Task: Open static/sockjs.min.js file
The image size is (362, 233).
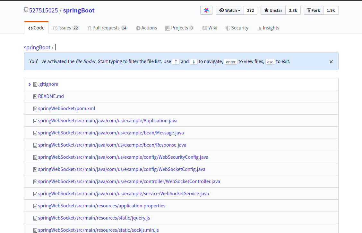Action: (x=98, y=230)
